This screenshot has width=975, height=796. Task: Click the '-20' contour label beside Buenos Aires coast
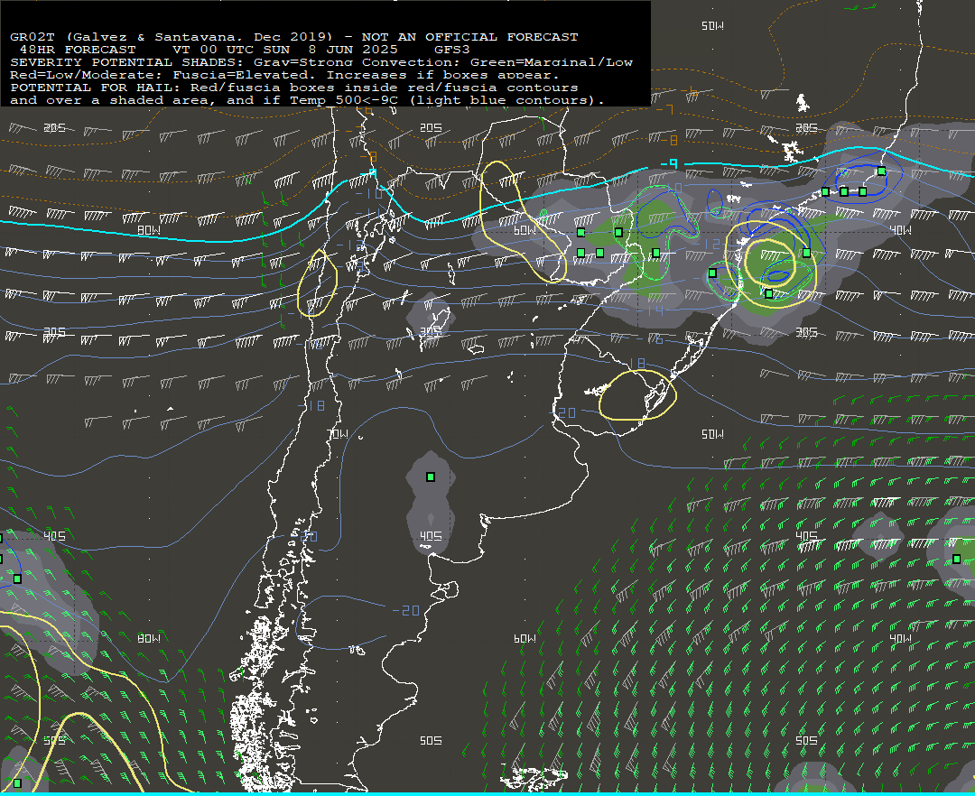click(x=563, y=412)
